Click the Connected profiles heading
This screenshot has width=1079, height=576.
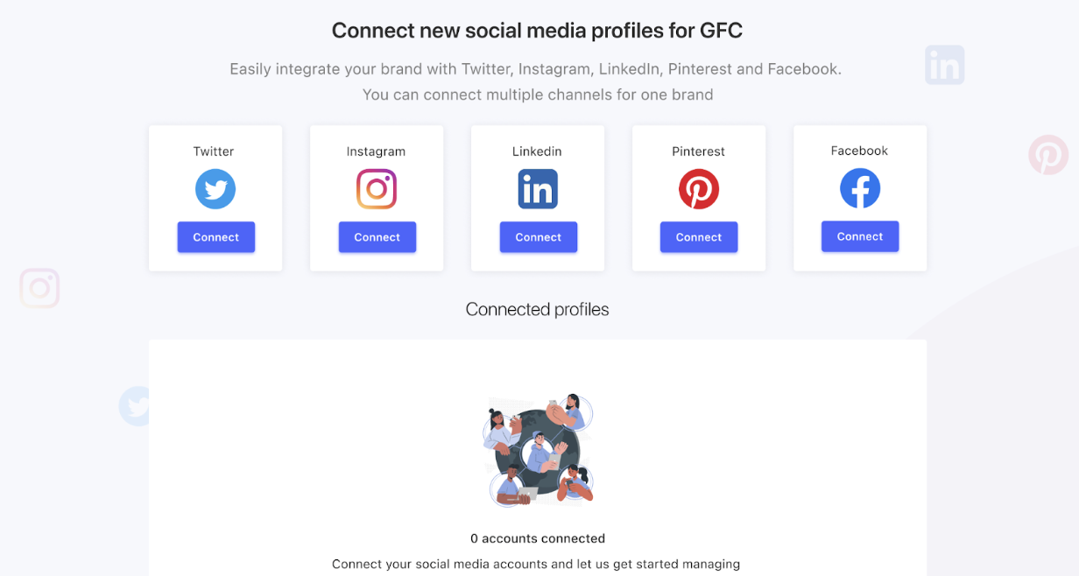538,309
